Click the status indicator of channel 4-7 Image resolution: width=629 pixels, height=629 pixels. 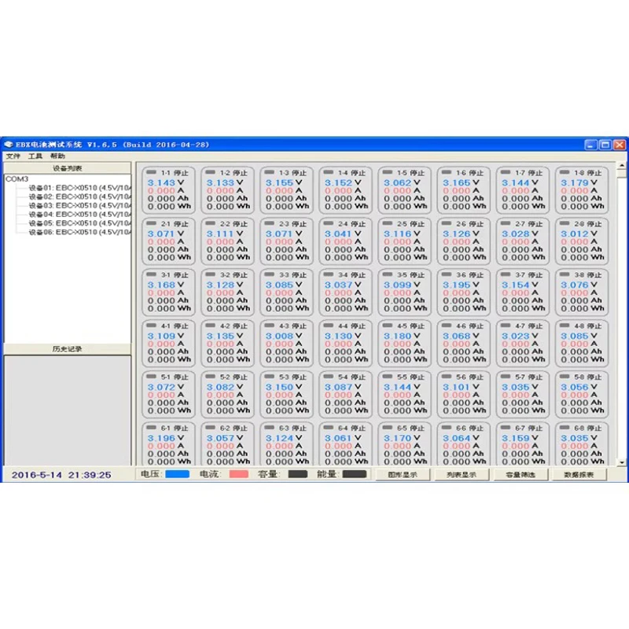[506, 326]
